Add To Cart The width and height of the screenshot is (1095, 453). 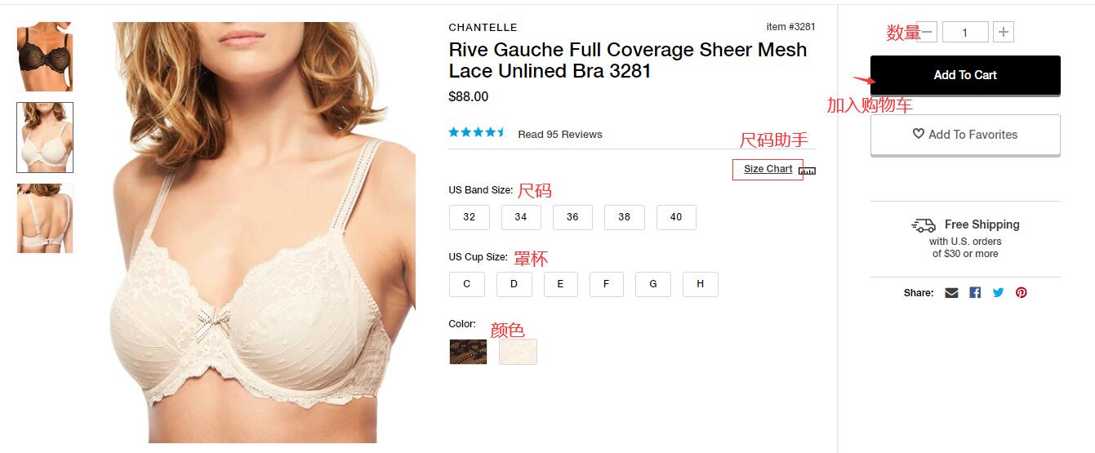tap(965, 75)
